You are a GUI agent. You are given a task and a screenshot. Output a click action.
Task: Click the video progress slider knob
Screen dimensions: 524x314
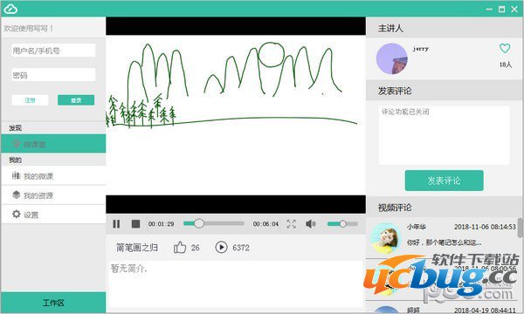click(x=199, y=223)
